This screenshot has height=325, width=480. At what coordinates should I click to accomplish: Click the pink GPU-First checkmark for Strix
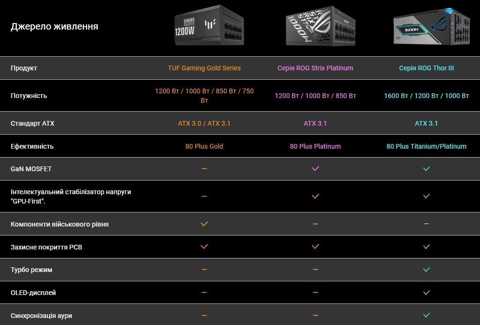[315, 196]
